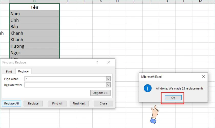Switch to the Find tab
This screenshot has width=215, height=128.
(x=9, y=71)
